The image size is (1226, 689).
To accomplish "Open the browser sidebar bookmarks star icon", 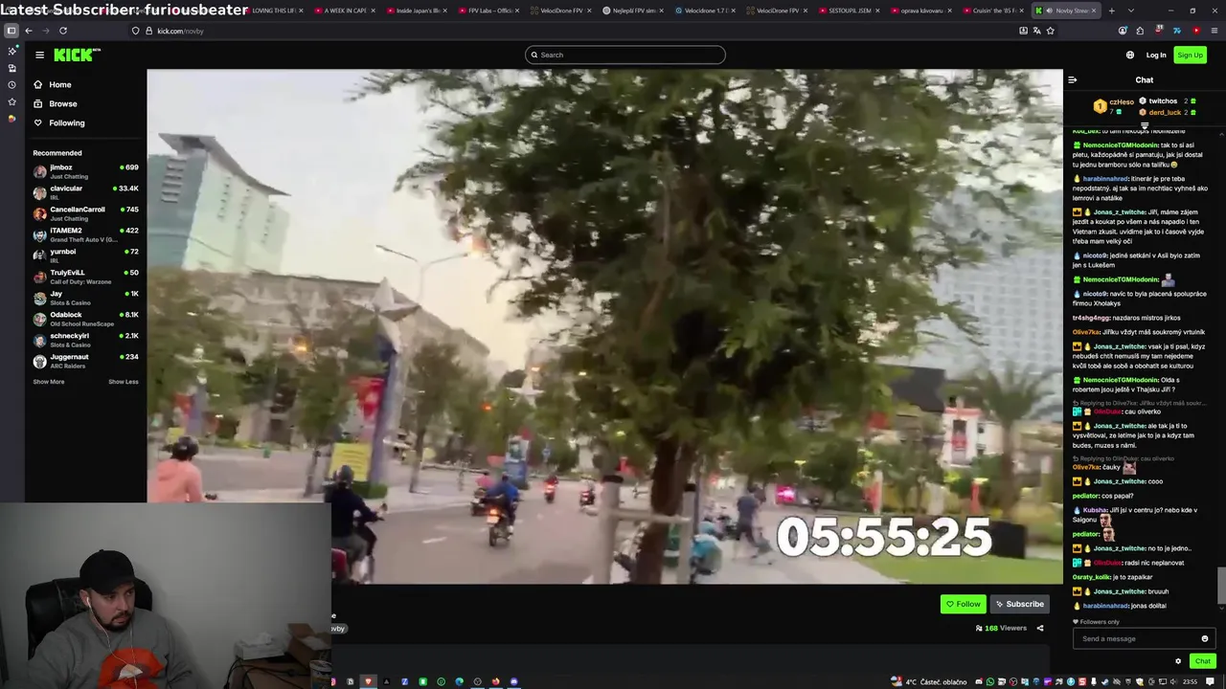I will pos(11,101).
